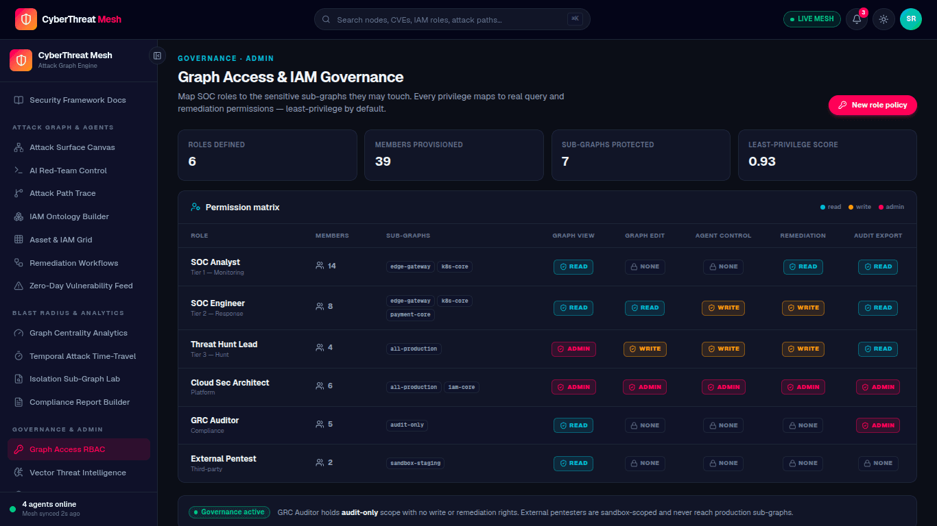Click the Graph Centrality Analytics gauge icon
This screenshot has width=937, height=526.
coord(19,333)
